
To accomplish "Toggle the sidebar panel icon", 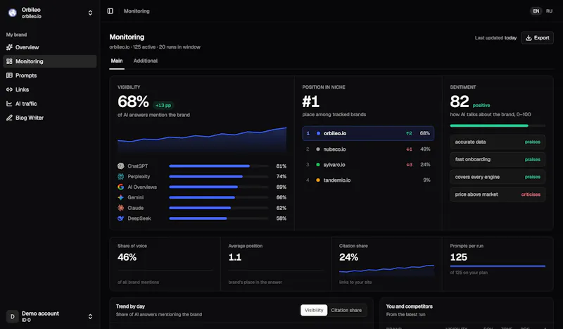I will (110, 11).
